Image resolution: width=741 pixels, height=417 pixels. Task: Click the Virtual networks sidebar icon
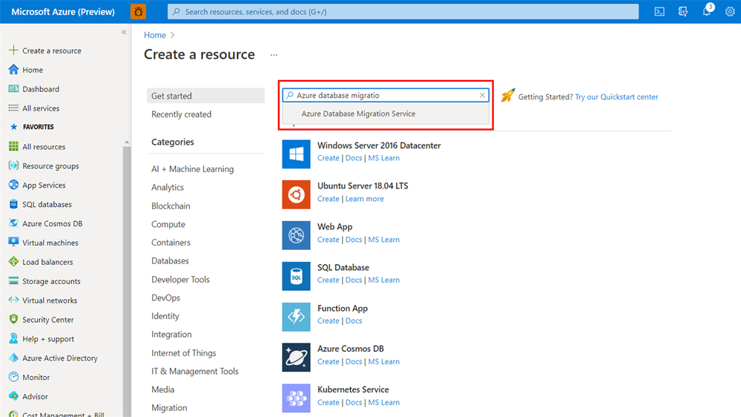[x=13, y=301]
